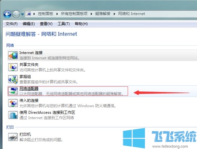This screenshot has height=149, width=197.
Task: Open the 帮助(H) menu
Action: click(x=81, y=24)
